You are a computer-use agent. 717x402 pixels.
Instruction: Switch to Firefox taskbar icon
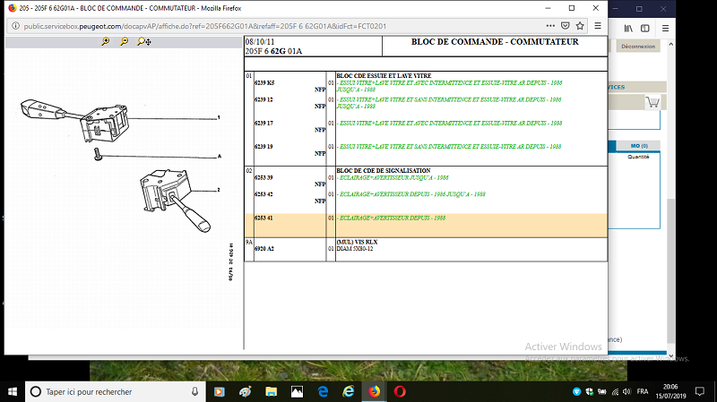pyautogui.click(x=374, y=391)
